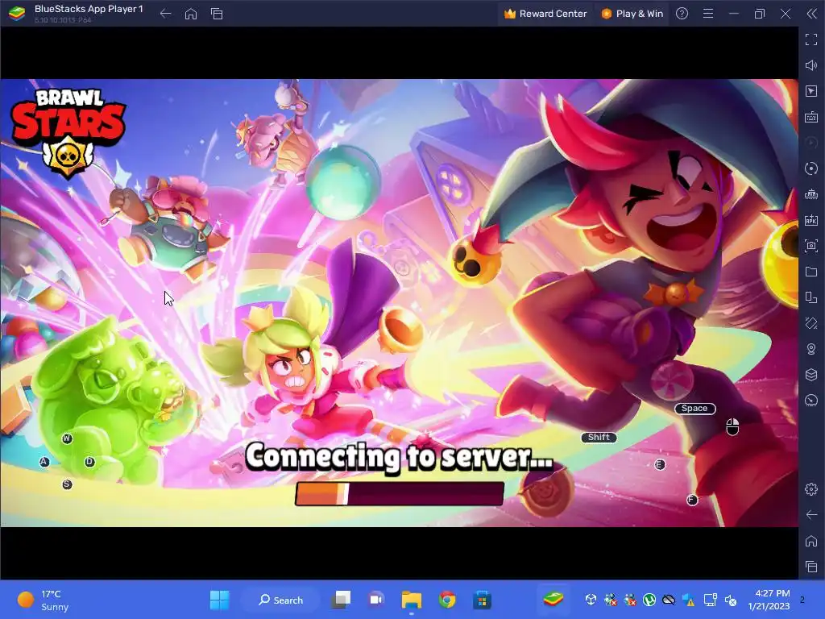
Task: Open Google Chrome from the taskbar
Action: (447, 600)
